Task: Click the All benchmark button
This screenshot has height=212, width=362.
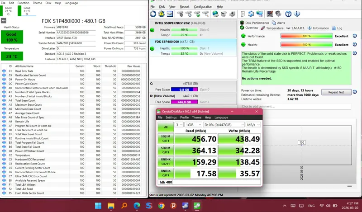Action: click(x=166, y=127)
